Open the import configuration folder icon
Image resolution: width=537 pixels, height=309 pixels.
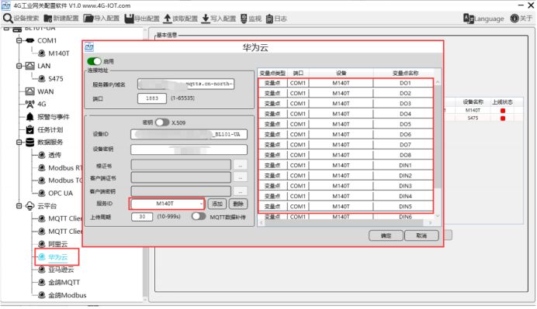(x=88, y=19)
